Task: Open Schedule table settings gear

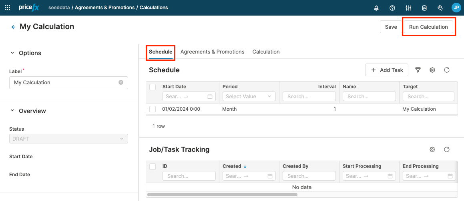Action: click(432, 70)
